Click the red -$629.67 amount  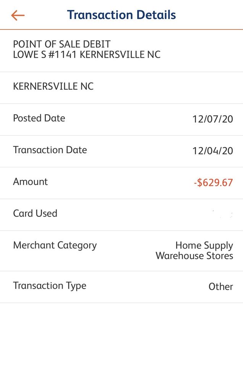coord(213,183)
